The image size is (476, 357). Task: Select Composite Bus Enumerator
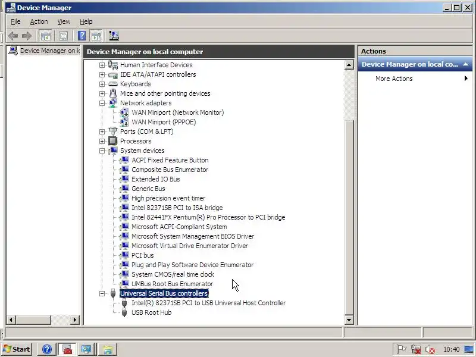tap(170, 170)
